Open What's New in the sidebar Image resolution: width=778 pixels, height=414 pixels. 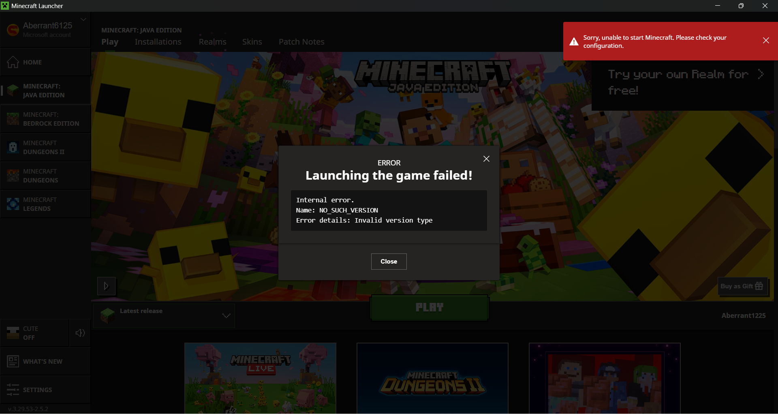(x=45, y=361)
